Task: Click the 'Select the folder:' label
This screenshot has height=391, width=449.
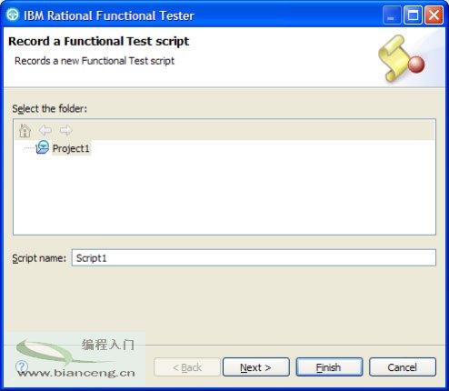Action: (x=50, y=108)
